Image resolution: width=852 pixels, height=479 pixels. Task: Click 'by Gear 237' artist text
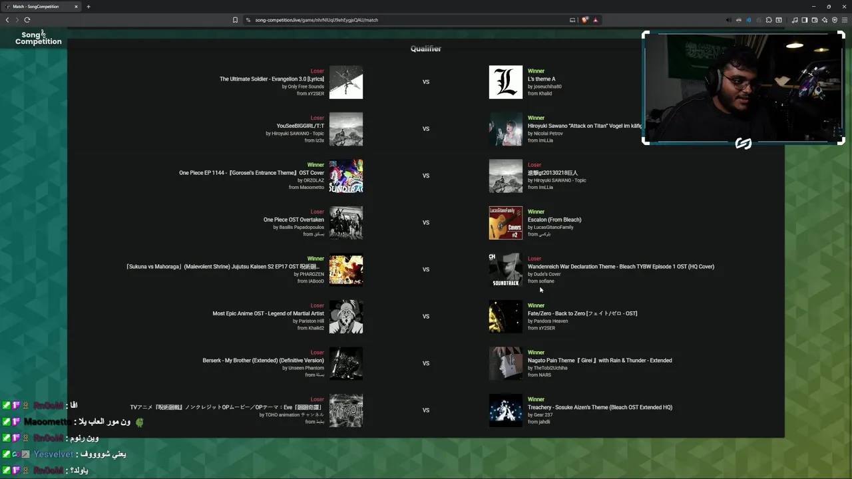[x=540, y=415]
